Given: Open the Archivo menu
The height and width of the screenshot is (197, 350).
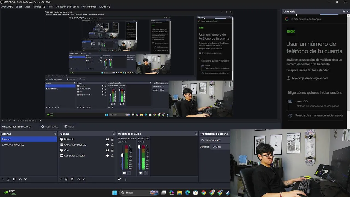Looking at the screenshot, I should pyautogui.click(x=7, y=7).
